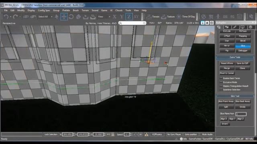
Task: Constrain movement to XY plane
Action: pyautogui.click(x=136, y=17)
